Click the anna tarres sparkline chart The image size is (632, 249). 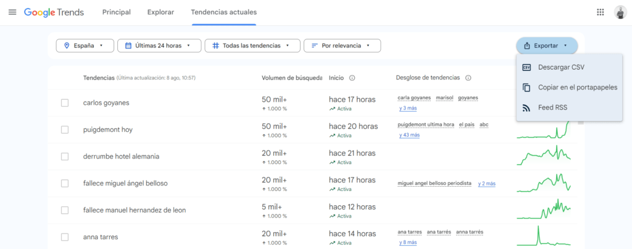(544, 235)
